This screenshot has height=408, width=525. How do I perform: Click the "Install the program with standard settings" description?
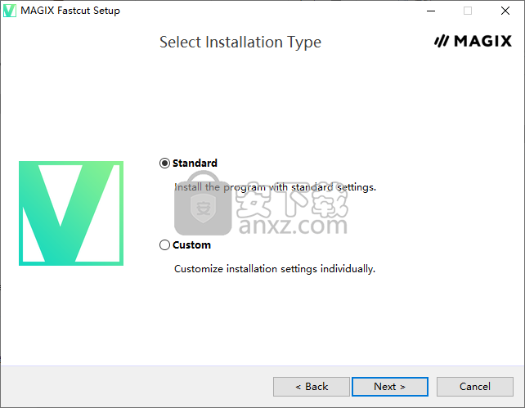(275, 187)
